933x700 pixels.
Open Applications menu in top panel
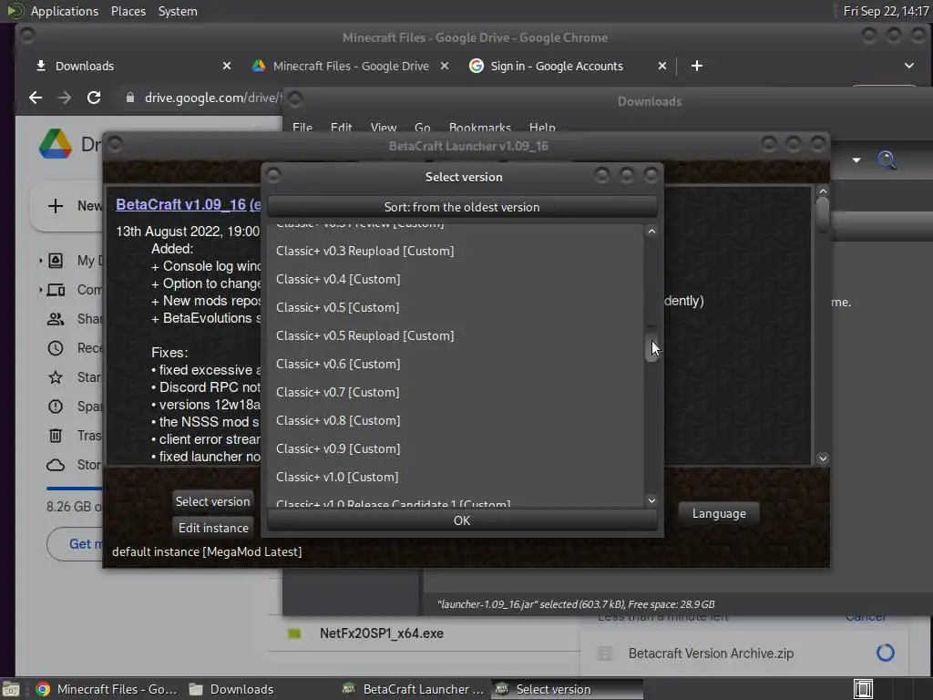tap(65, 11)
